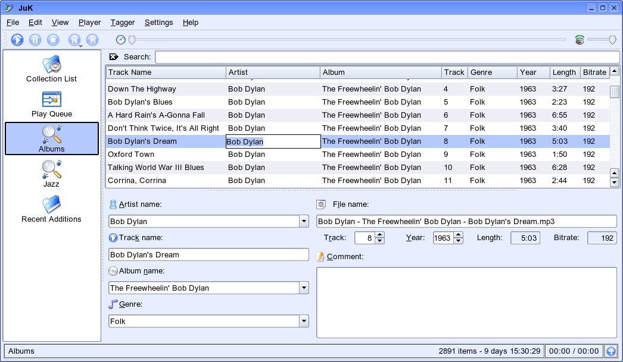Decrease the Track number spinner
This screenshot has height=362, width=623.
[380, 241]
